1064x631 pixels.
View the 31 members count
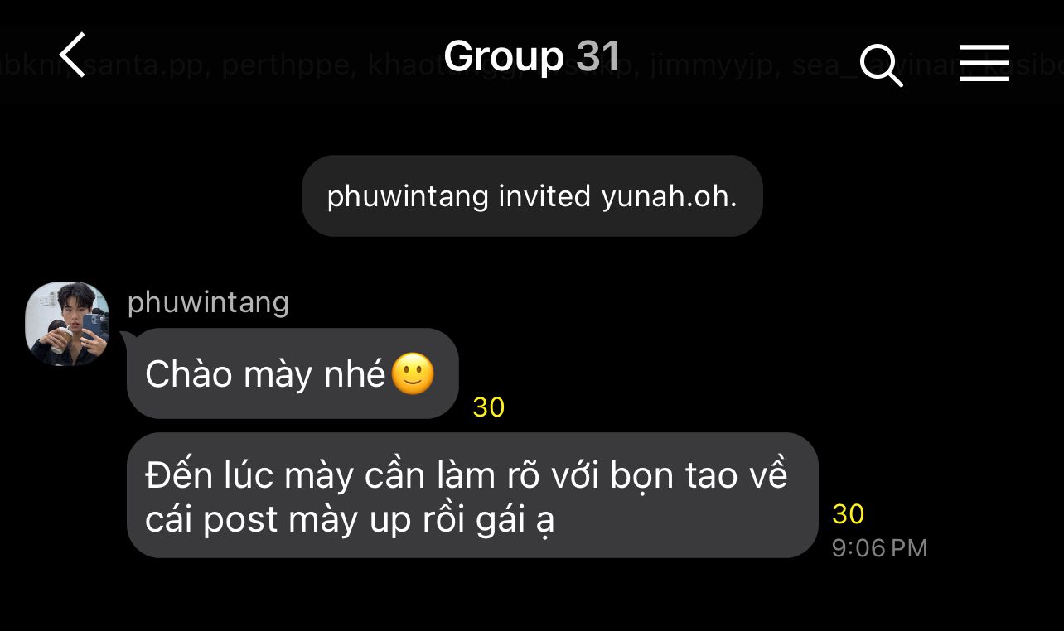598,56
